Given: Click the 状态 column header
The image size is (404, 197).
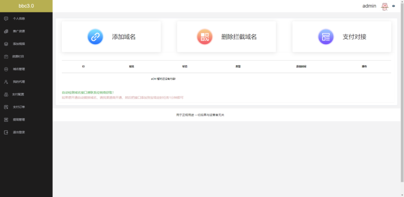Looking at the screenshot, I should [185, 67].
